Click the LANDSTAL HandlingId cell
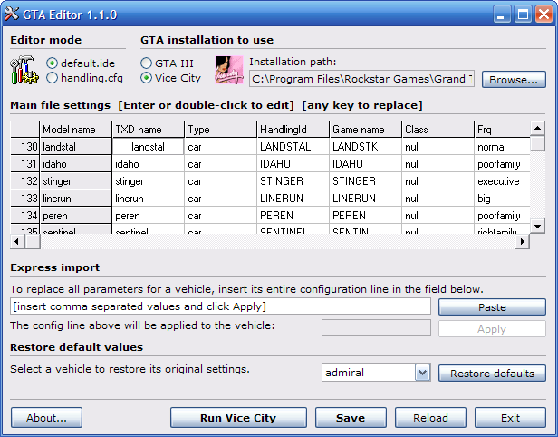The height and width of the screenshot is (437, 558). [x=293, y=146]
